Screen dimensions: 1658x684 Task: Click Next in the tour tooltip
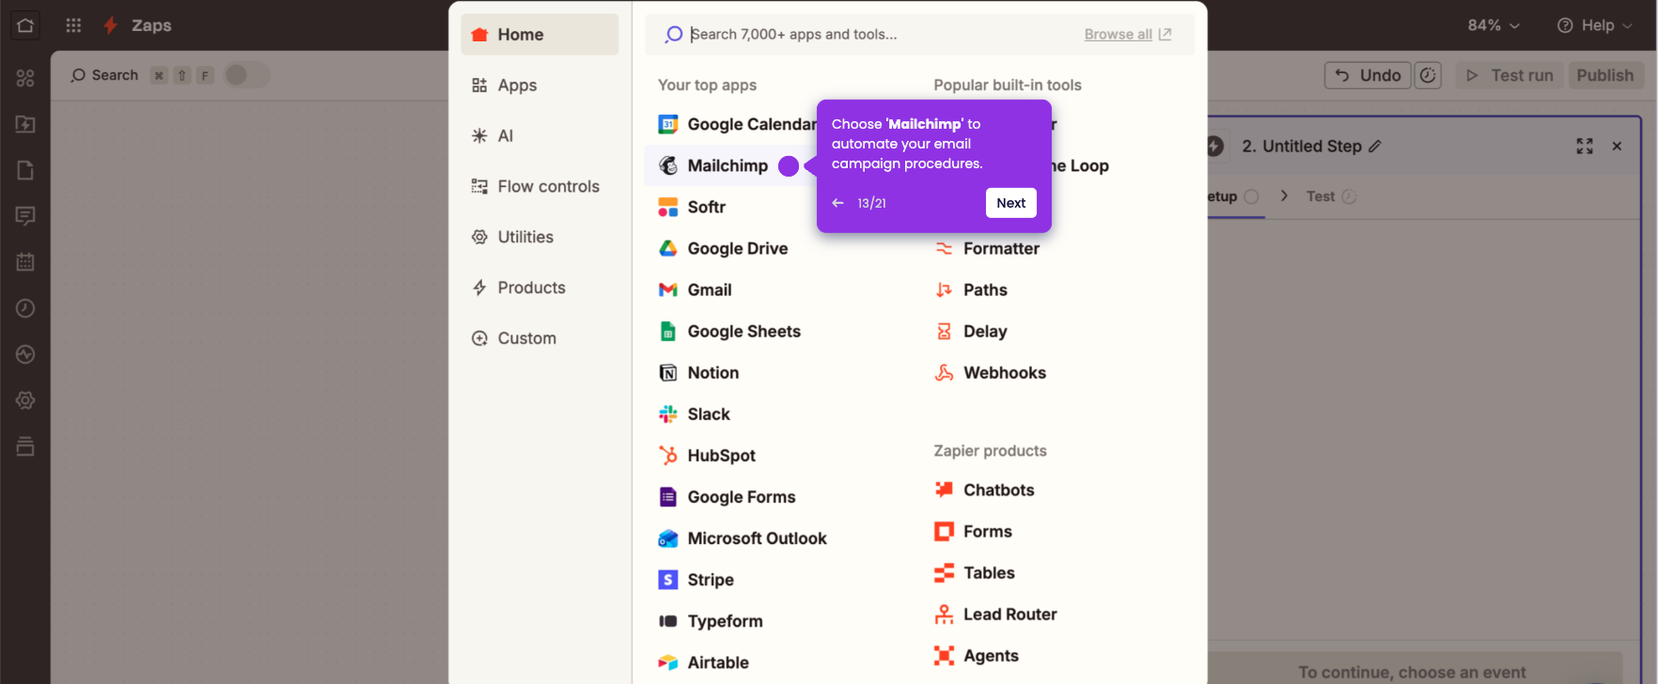[x=1010, y=203]
